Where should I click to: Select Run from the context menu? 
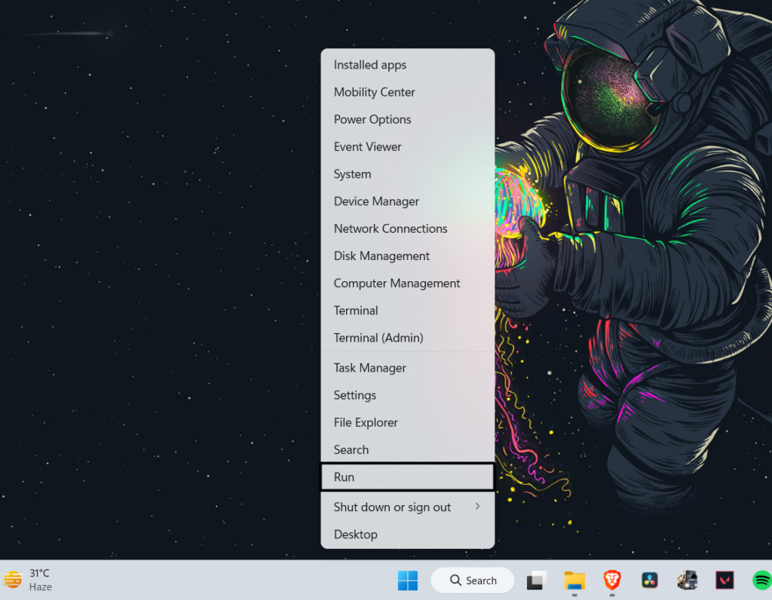click(407, 477)
